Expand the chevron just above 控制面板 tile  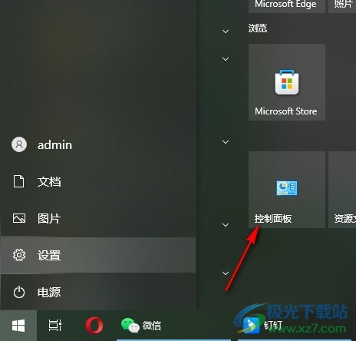226,142
